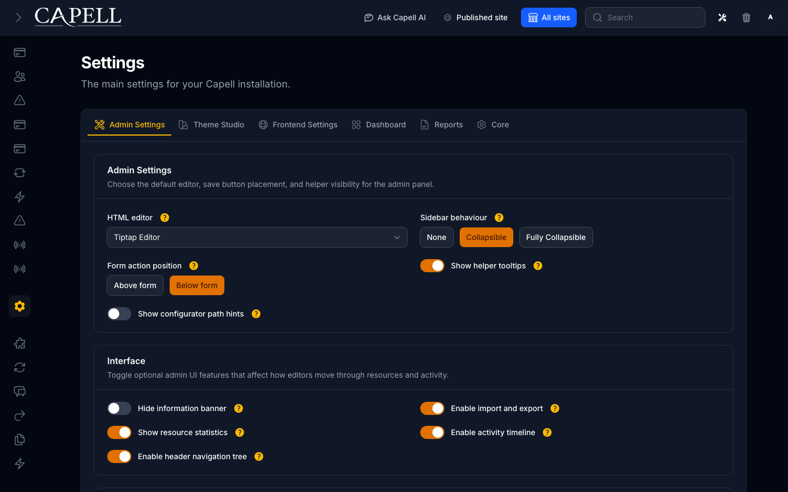Show help for Enable activity timeline
The image size is (788, 492).
click(x=547, y=432)
